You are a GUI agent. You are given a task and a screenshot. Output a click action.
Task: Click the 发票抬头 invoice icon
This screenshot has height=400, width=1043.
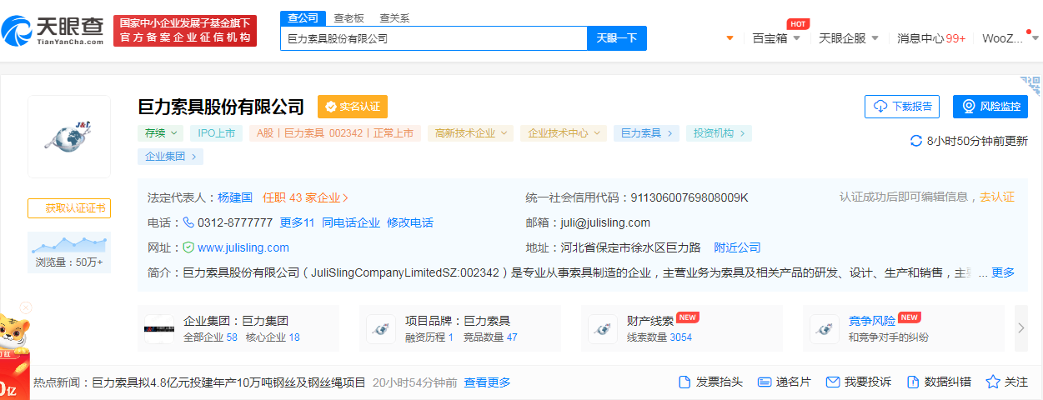coord(684,382)
